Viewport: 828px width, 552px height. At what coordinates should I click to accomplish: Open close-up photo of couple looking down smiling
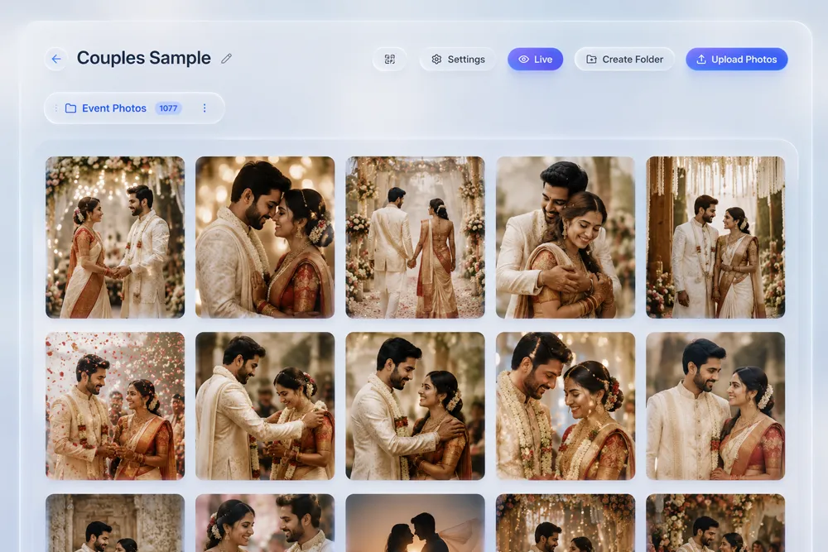click(566, 406)
